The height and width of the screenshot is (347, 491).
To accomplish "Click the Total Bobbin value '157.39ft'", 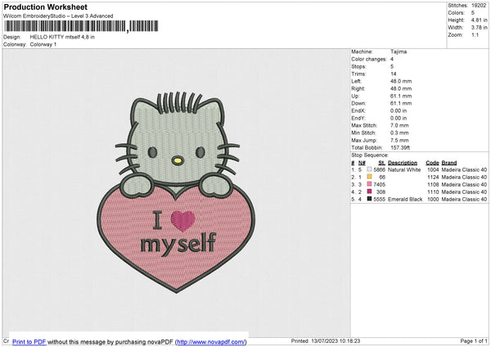I will click(x=400, y=147).
